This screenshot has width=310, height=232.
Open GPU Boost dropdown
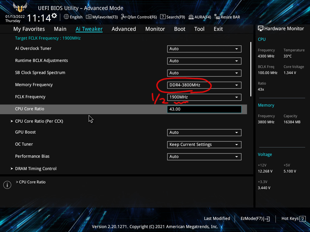coord(204,133)
